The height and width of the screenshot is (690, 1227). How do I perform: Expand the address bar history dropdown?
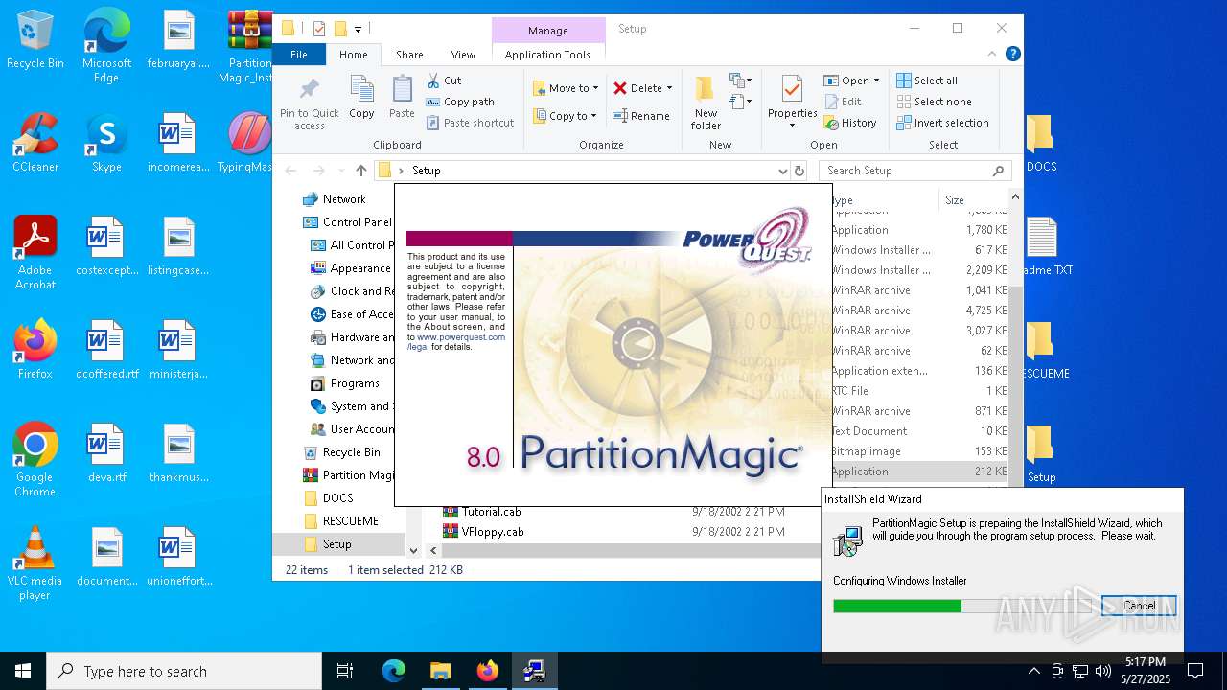coord(783,171)
